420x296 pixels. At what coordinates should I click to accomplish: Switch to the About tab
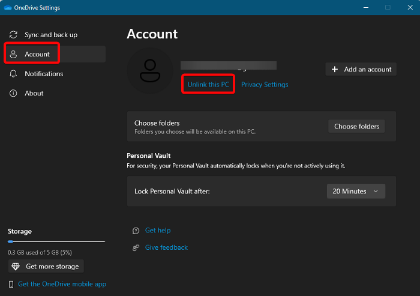click(34, 93)
